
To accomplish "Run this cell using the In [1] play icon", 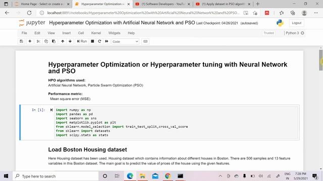I will [x=51, y=110].
